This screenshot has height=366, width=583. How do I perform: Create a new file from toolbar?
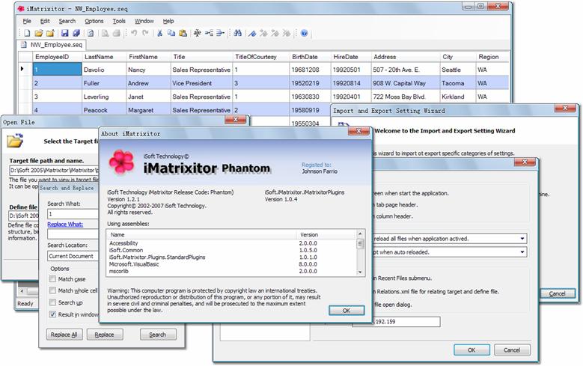click(27, 33)
